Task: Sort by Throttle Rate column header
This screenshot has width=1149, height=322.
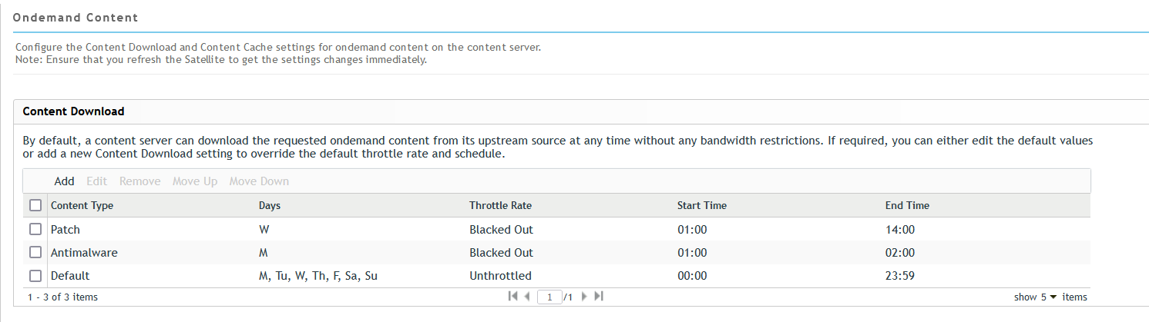Action: coord(500,205)
